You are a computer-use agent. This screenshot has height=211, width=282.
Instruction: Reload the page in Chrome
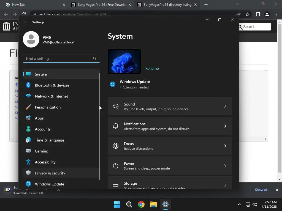click(24, 14)
